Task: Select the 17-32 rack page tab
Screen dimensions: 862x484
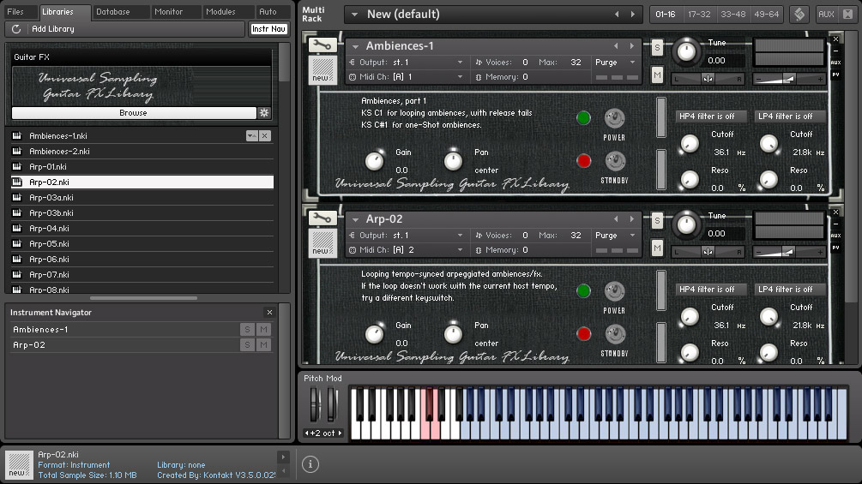Action: click(x=699, y=15)
